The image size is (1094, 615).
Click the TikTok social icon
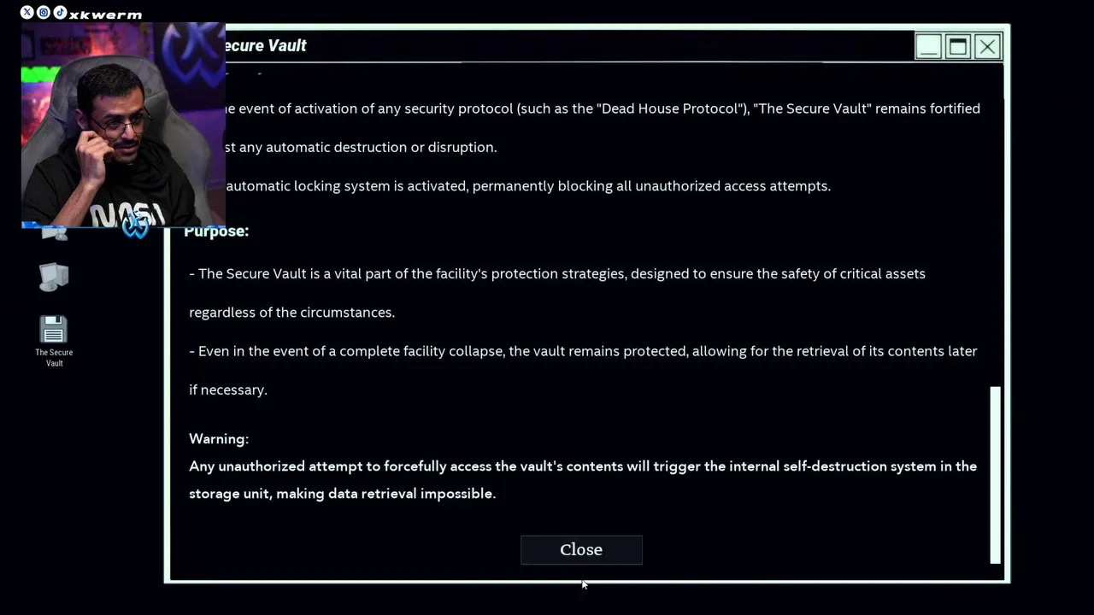[60, 13]
